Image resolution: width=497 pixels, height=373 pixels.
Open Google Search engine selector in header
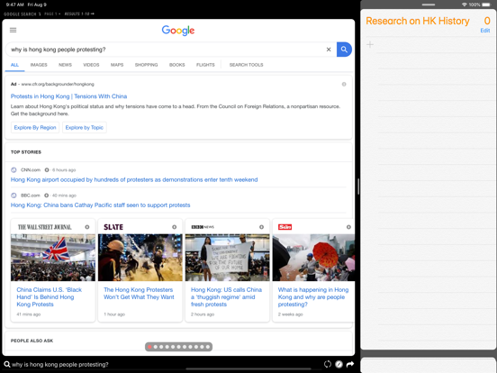coord(23,14)
